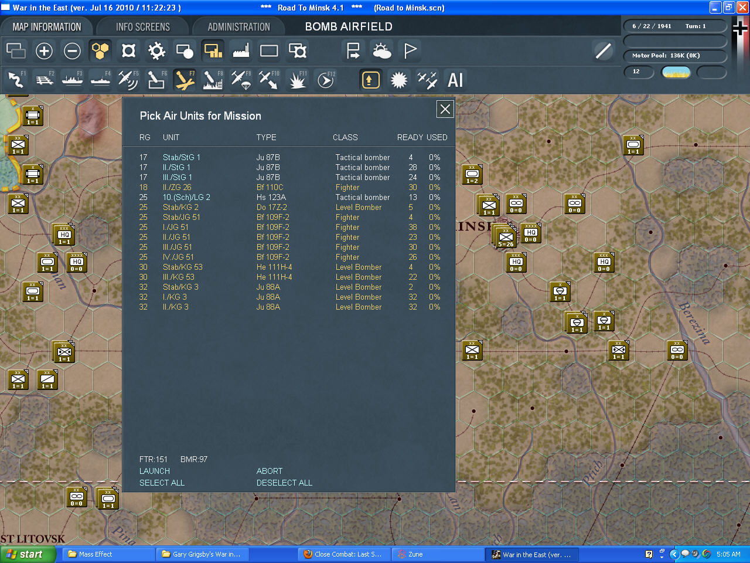Show factory locations toolbar icon
This screenshot has width=750, height=563.
(240, 51)
